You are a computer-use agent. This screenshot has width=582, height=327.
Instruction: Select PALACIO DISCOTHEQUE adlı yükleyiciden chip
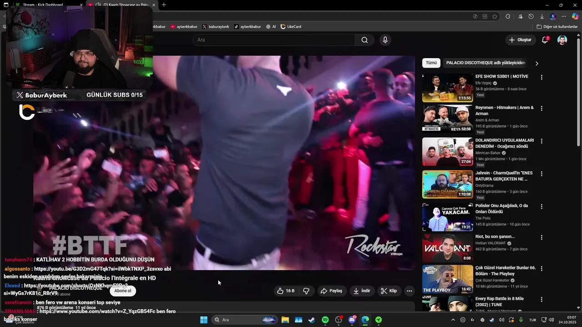pos(486,63)
